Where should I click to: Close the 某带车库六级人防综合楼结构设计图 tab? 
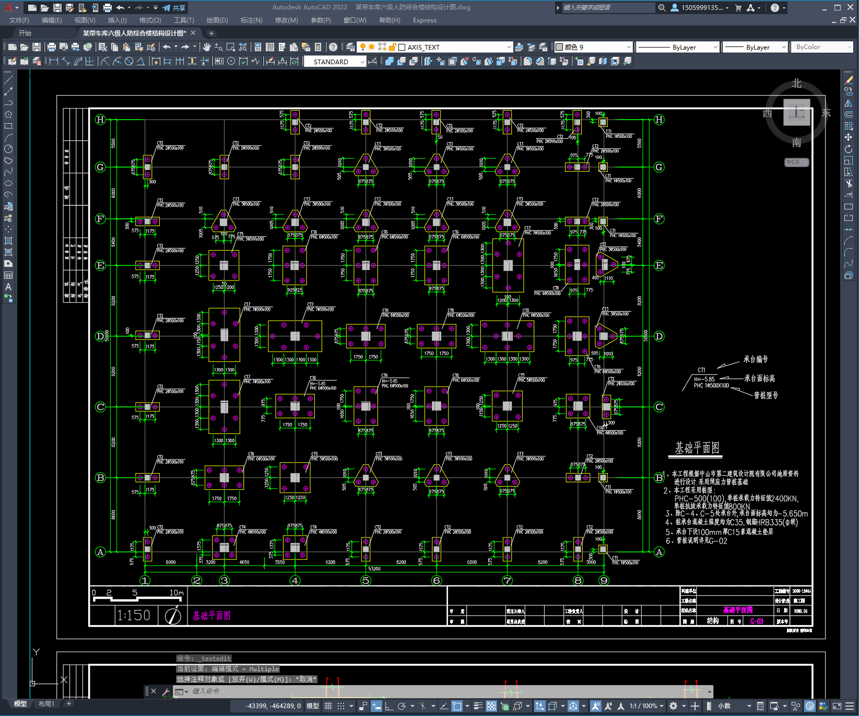pyautogui.click(x=193, y=33)
